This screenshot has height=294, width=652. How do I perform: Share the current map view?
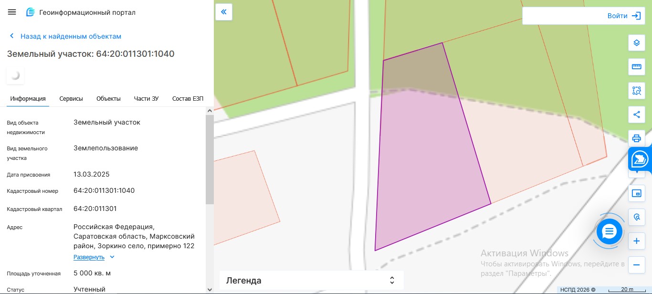[x=636, y=115]
